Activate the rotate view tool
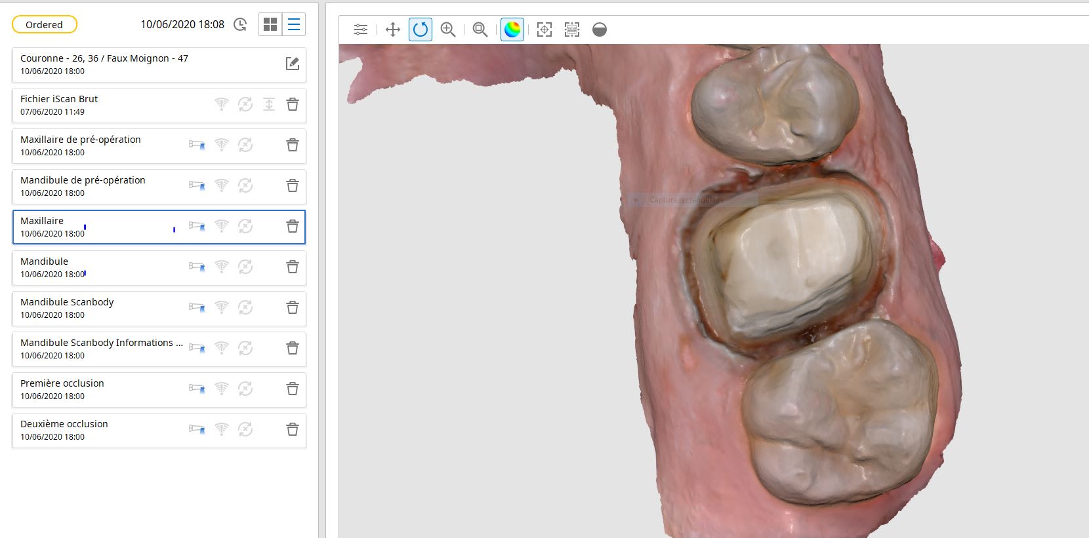This screenshot has width=1089, height=538. [421, 29]
